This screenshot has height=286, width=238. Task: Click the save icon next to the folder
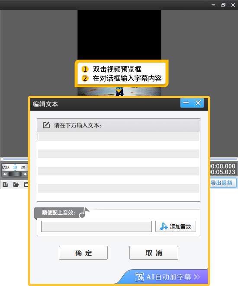pyautogui.click(x=26, y=184)
